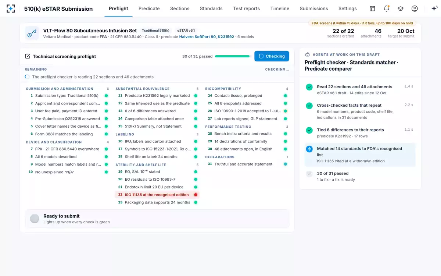Select row Shelf life on label: 24 months

[x=157, y=157]
